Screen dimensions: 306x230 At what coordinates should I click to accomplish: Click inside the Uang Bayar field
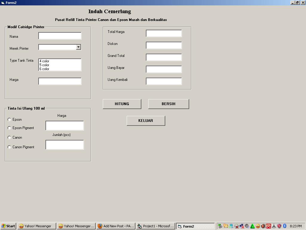[163, 69]
